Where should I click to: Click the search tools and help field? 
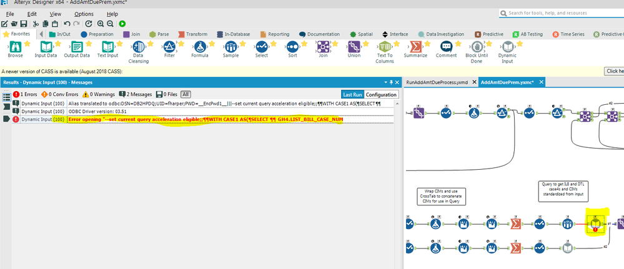562,13
